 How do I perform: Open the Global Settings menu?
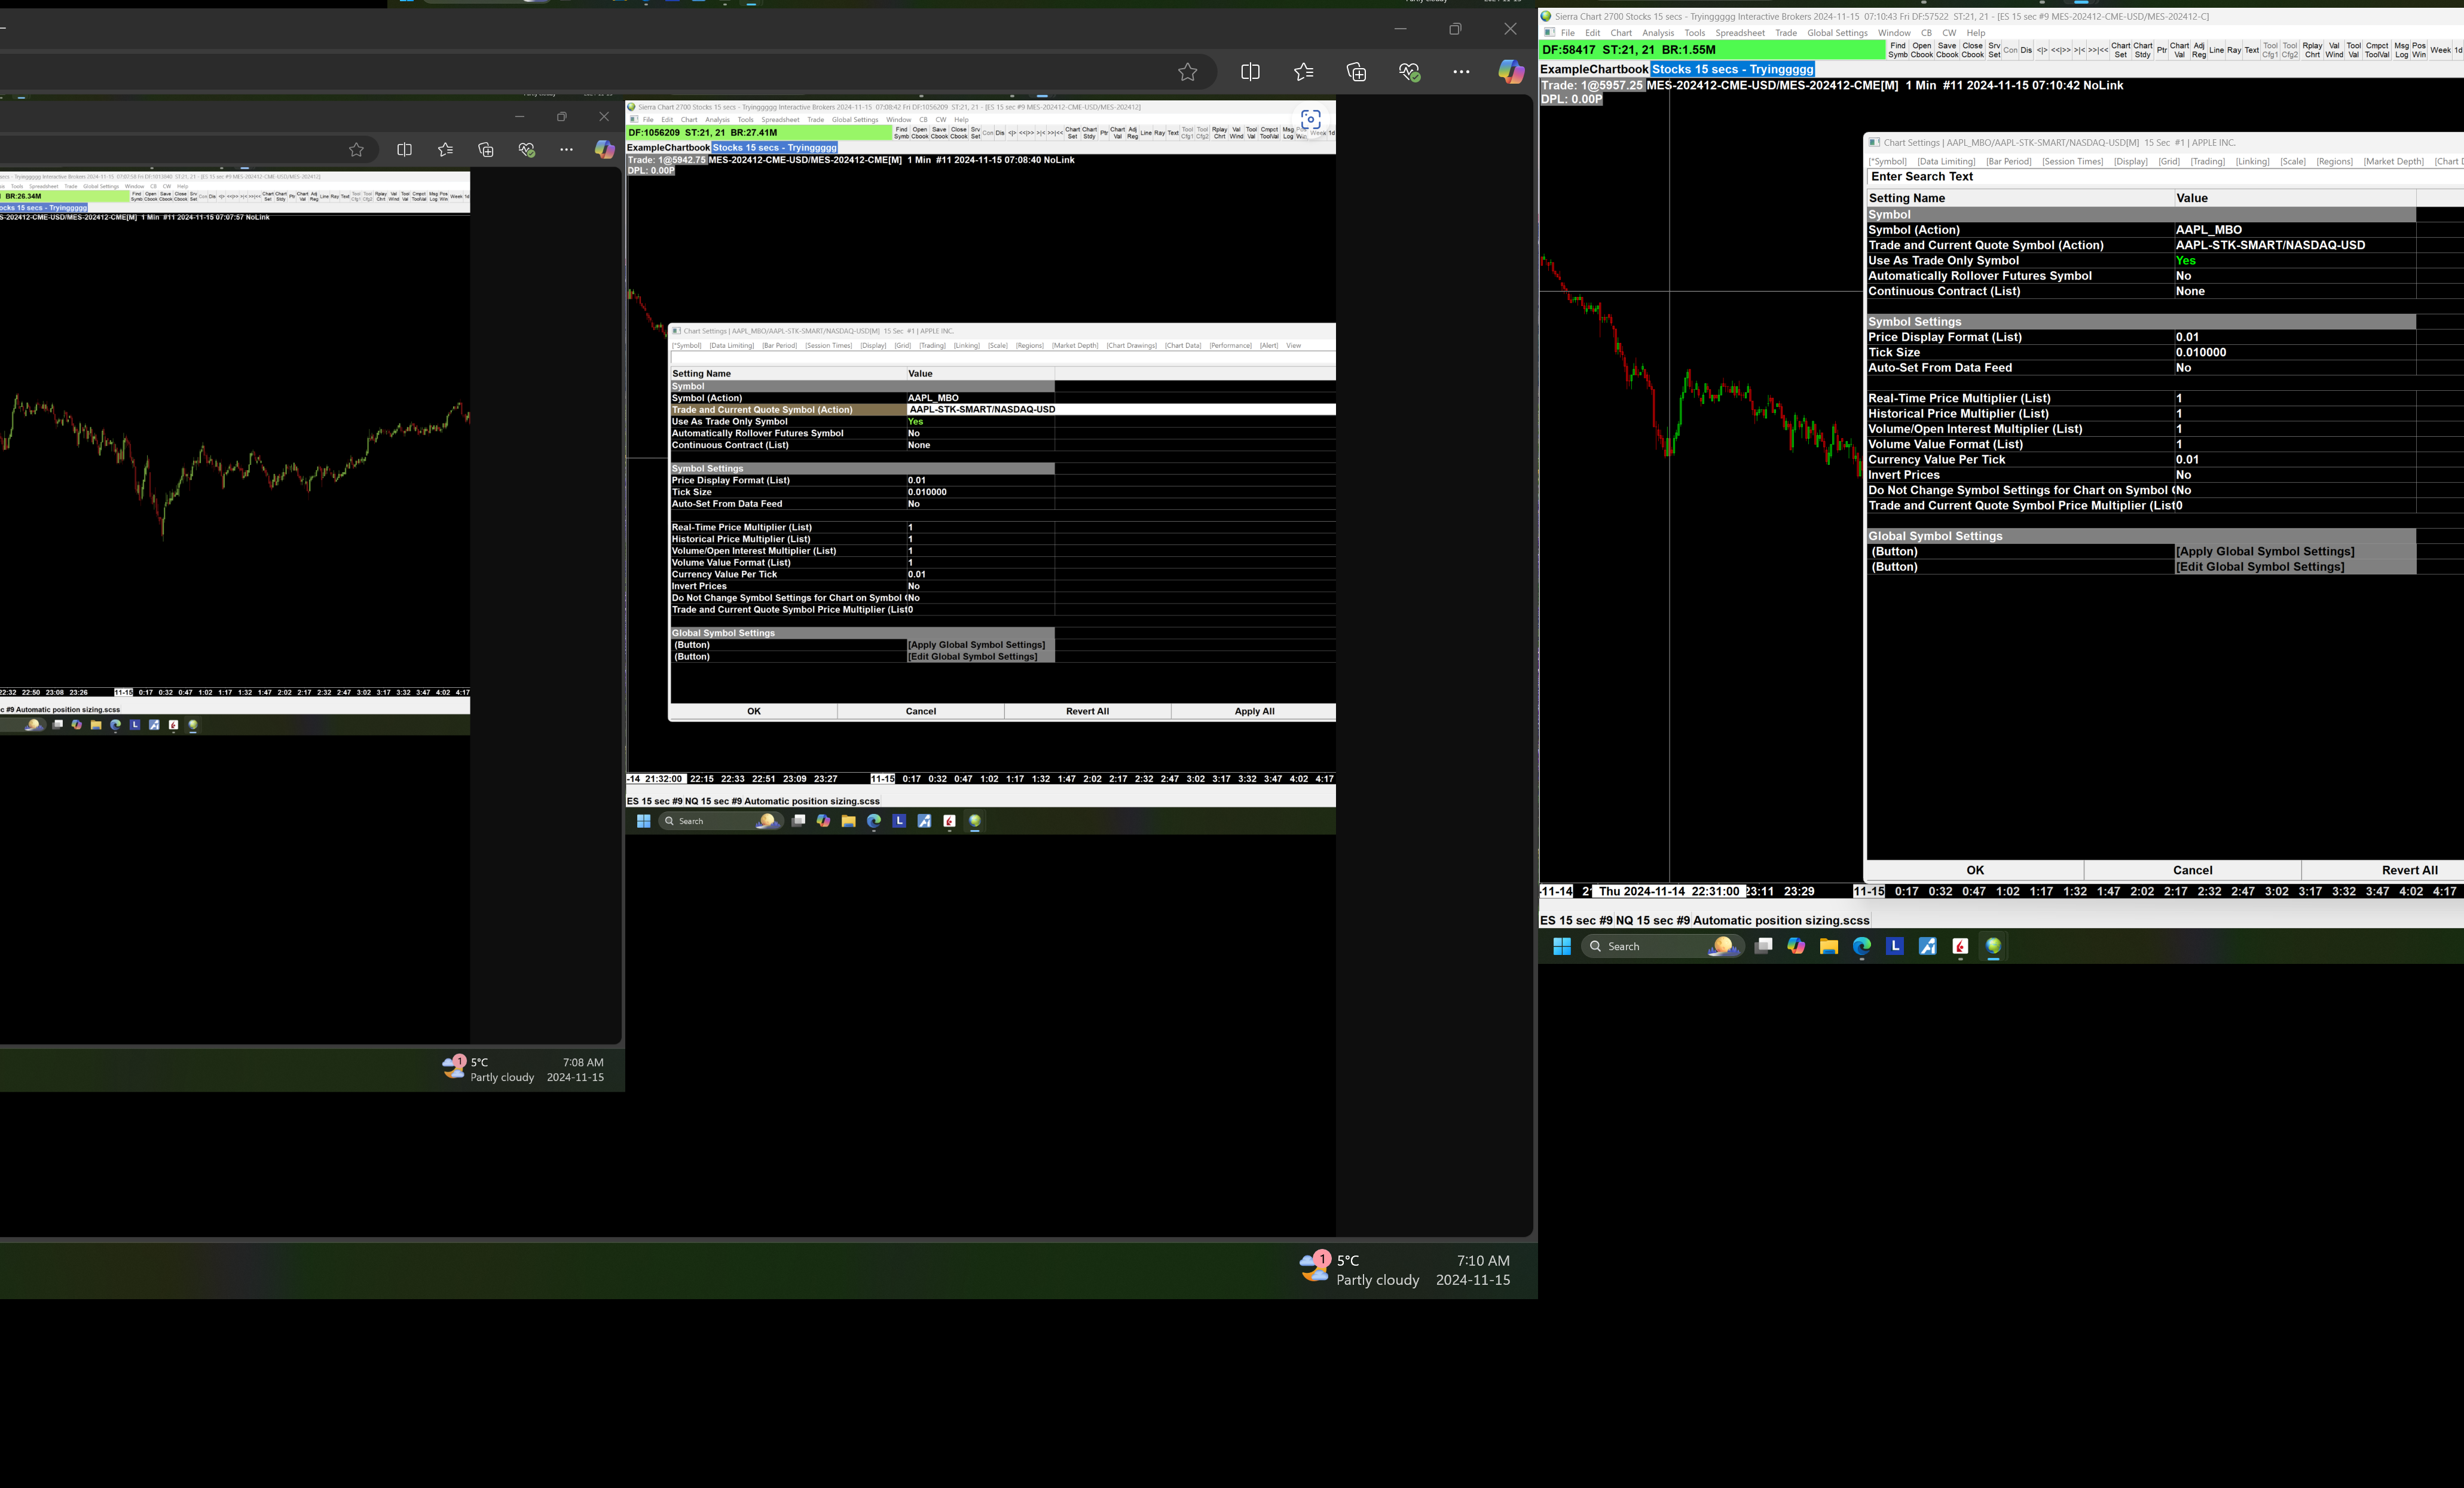(1837, 33)
